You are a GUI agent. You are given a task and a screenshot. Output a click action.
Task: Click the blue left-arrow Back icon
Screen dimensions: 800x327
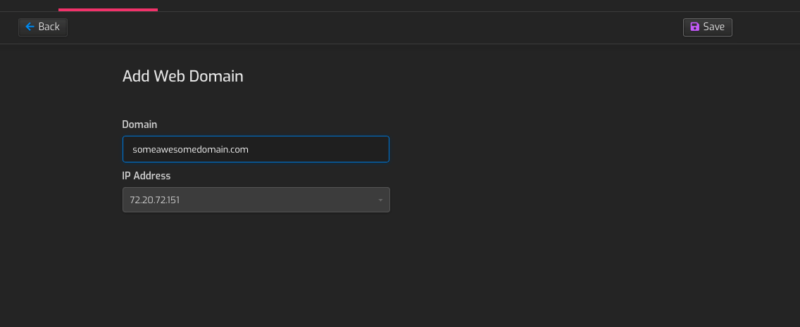pyautogui.click(x=30, y=27)
